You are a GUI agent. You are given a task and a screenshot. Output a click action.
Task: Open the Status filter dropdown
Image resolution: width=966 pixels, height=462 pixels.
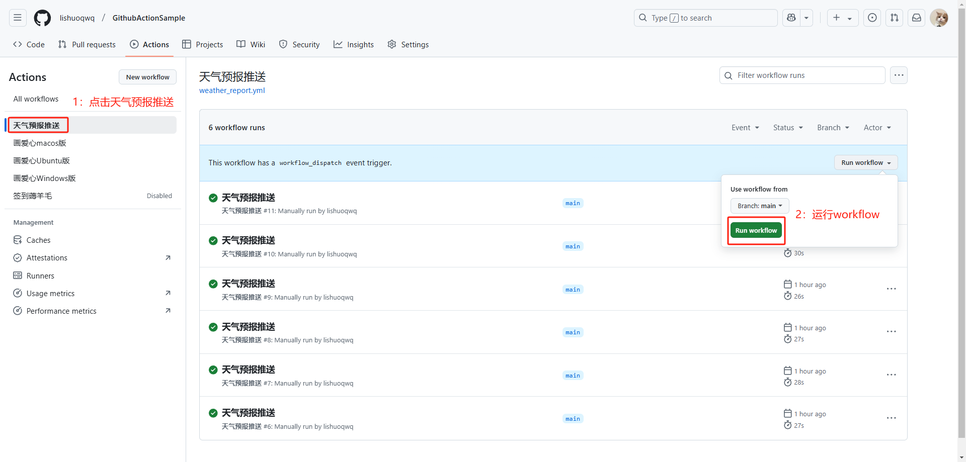(x=787, y=128)
